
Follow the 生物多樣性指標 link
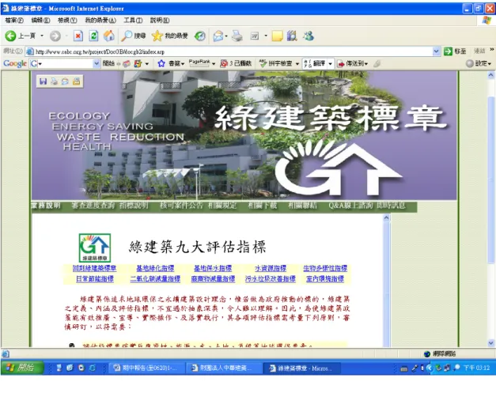pos(325,268)
